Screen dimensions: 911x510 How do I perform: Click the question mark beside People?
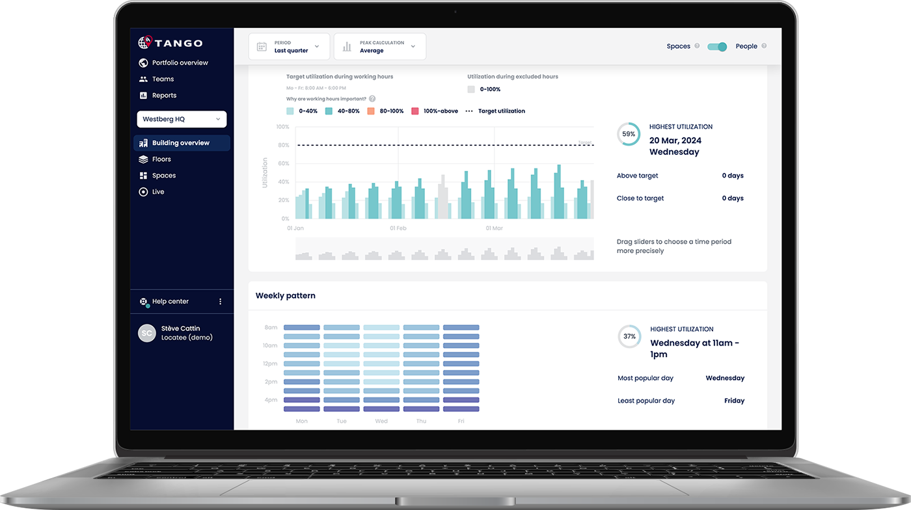pos(764,46)
